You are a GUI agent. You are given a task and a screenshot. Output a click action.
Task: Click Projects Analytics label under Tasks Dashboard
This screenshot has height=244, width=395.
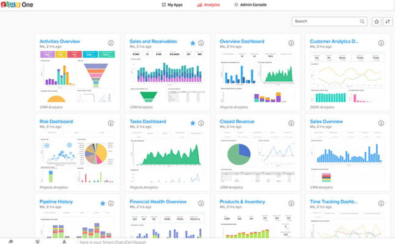tap(144, 187)
